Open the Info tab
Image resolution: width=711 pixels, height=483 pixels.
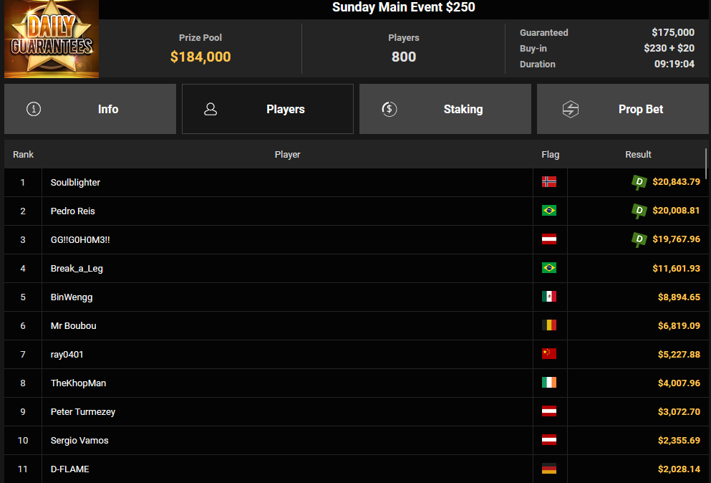(90, 109)
